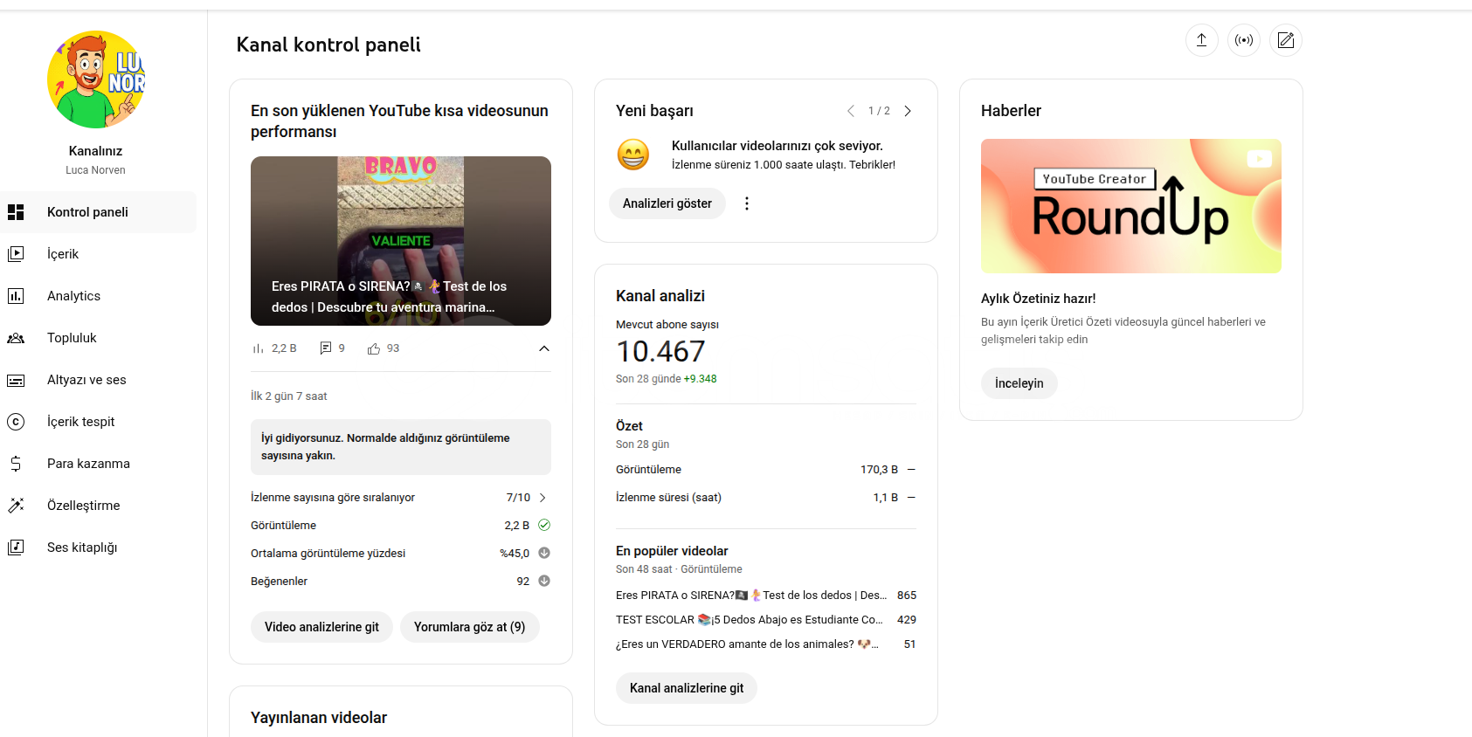Viewport: 1472px width, 737px height.
Task: Open the latest Short video thumbnail
Action: [x=400, y=240]
